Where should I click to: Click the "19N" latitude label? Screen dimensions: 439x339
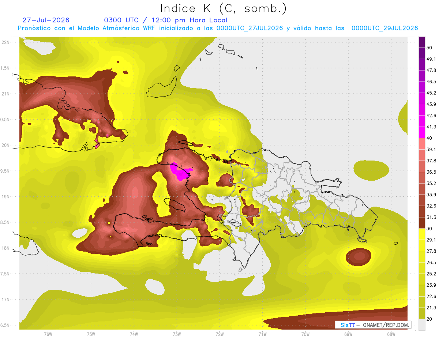point(5,196)
